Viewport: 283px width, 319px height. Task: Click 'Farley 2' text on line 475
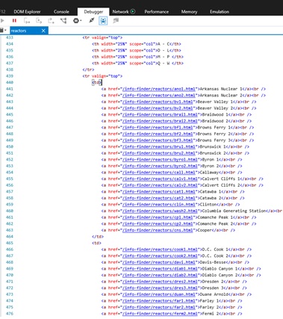click(x=209, y=307)
